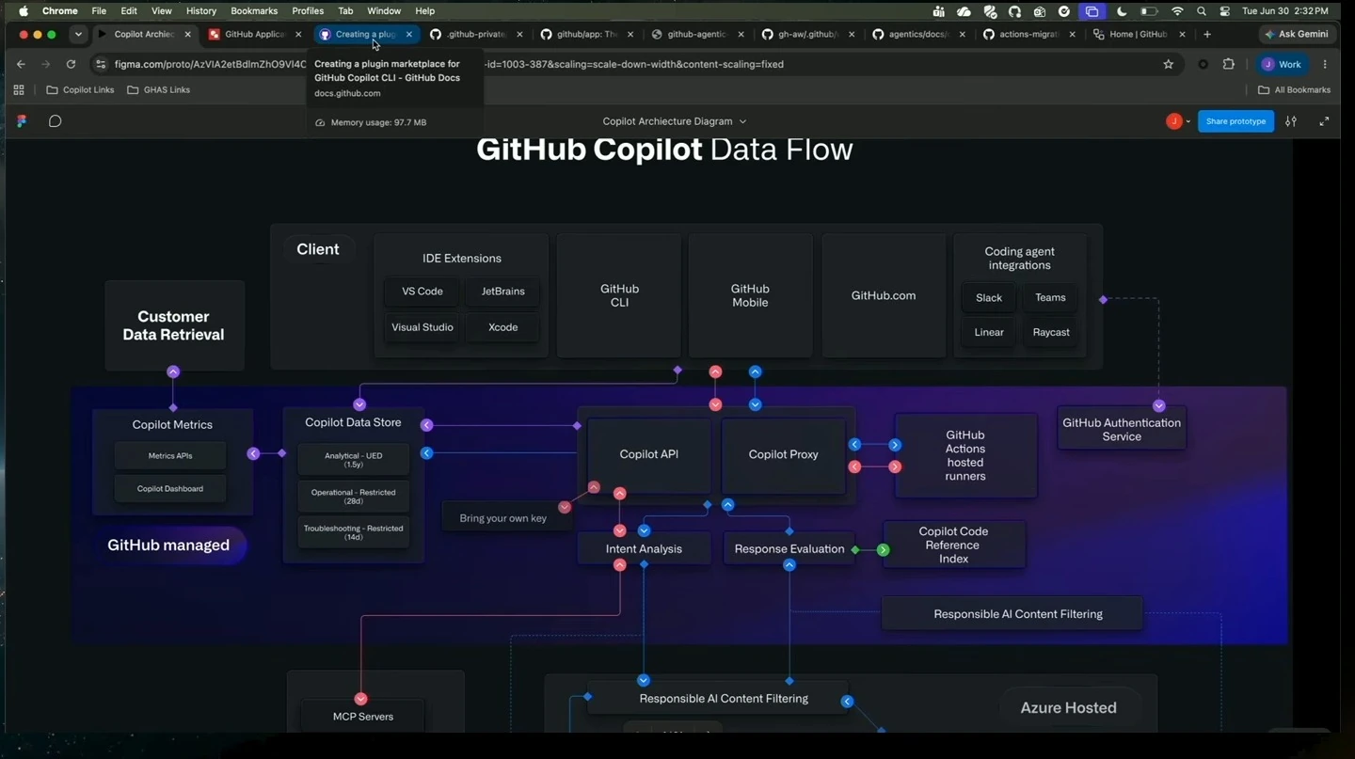Click the Copilot Dashboard box
The image size is (1355, 759).
[x=170, y=489]
